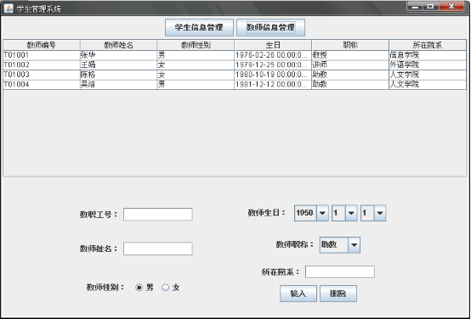
Task: Select the birthday cell 1981-12-12
Action: (x=273, y=85)
